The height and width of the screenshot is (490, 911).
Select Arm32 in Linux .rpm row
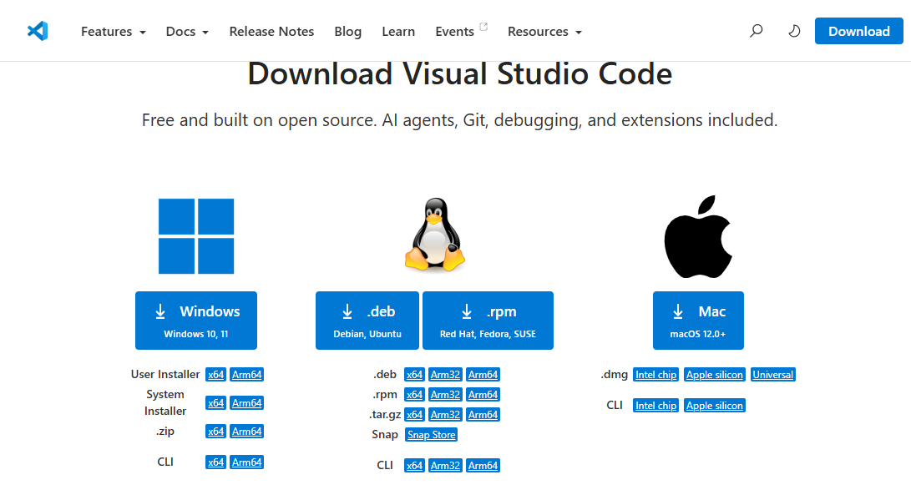click(x=446, y=395)
